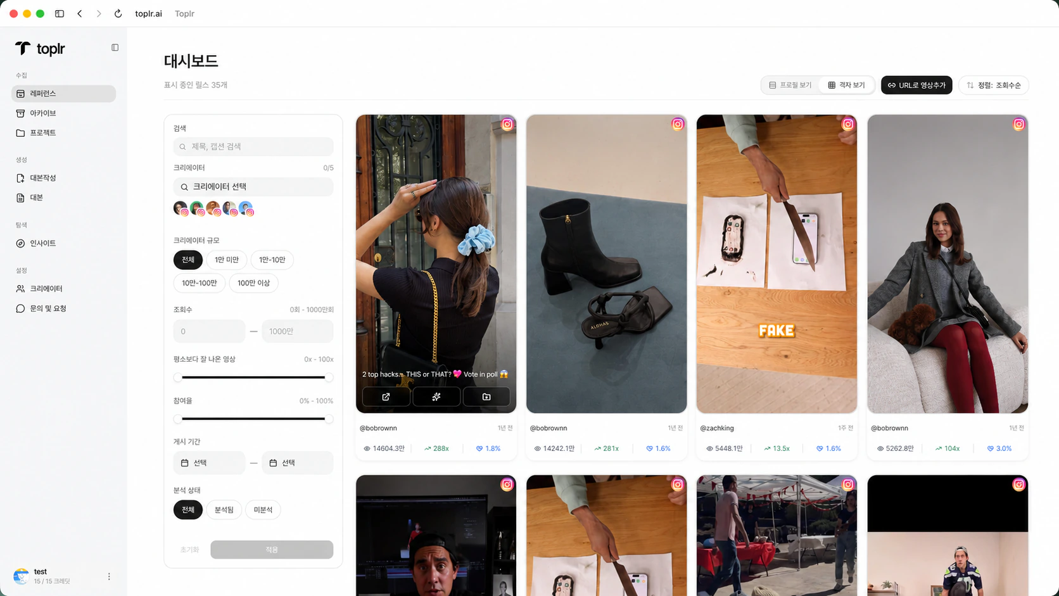
Task: Click right handle of 참여율 slider
Action: coord(329,419)
